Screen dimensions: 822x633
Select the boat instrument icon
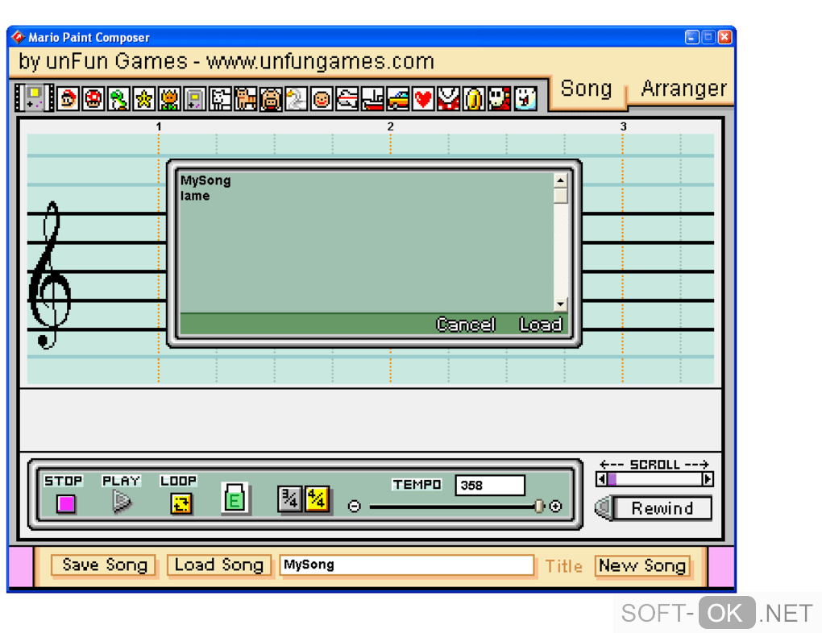pos(372,98)
